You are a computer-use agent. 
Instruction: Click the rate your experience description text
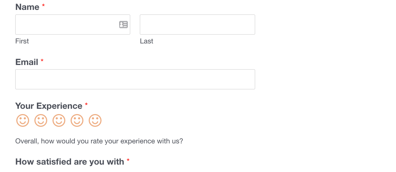pos(99,141)
